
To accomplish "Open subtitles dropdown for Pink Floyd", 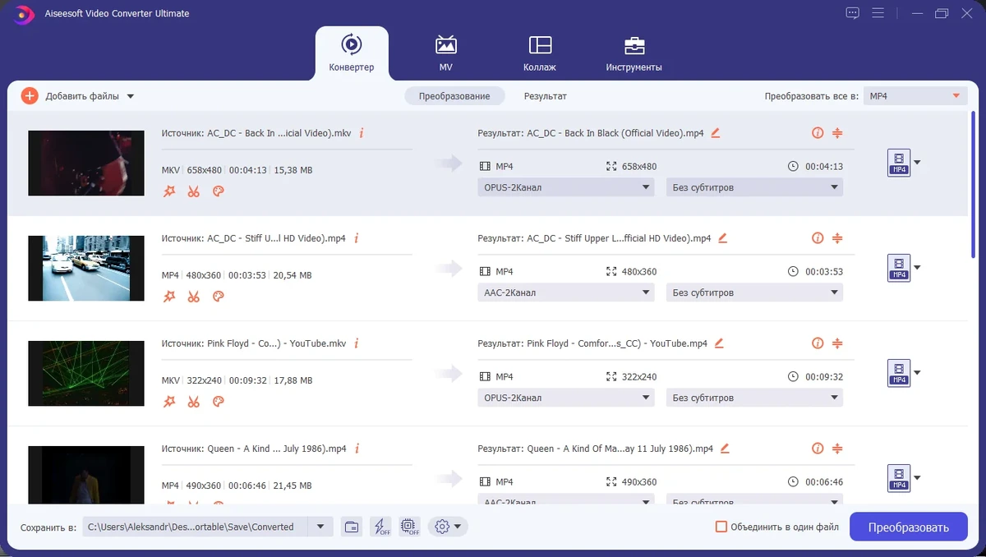I will [x=754, y=398].
